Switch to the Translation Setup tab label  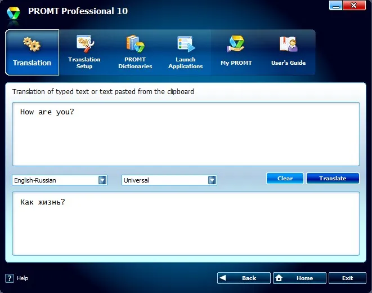84,63
